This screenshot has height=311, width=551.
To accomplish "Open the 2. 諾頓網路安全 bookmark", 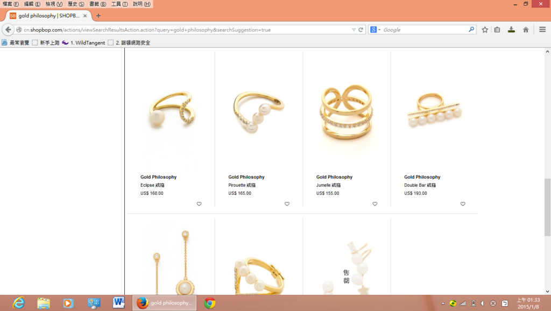I will (x=129, y=43).
